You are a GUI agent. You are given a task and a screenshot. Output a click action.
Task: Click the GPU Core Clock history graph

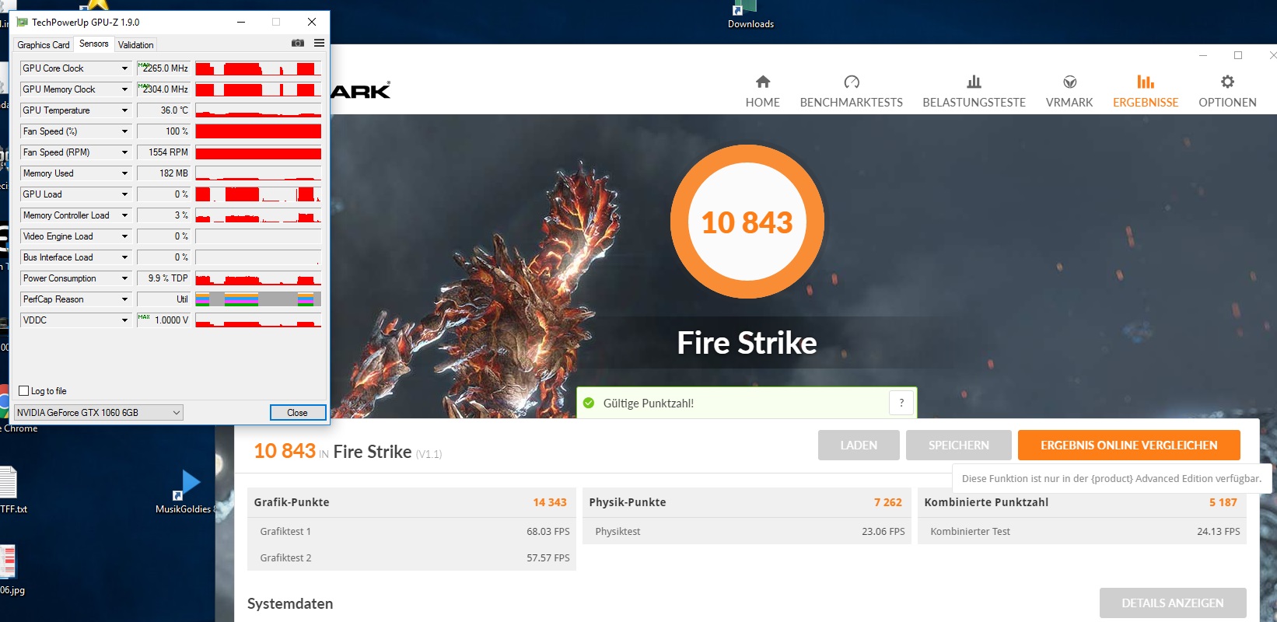click(258, 68)
